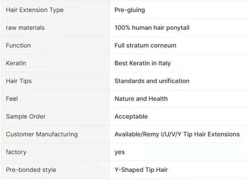
Task: Select the 'Acceptable' value cell
Action: point(131,117)
